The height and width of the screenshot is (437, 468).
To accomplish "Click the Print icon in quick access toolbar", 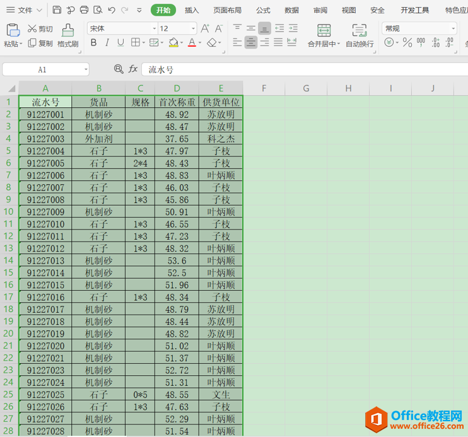I will (x=84, y=10).
